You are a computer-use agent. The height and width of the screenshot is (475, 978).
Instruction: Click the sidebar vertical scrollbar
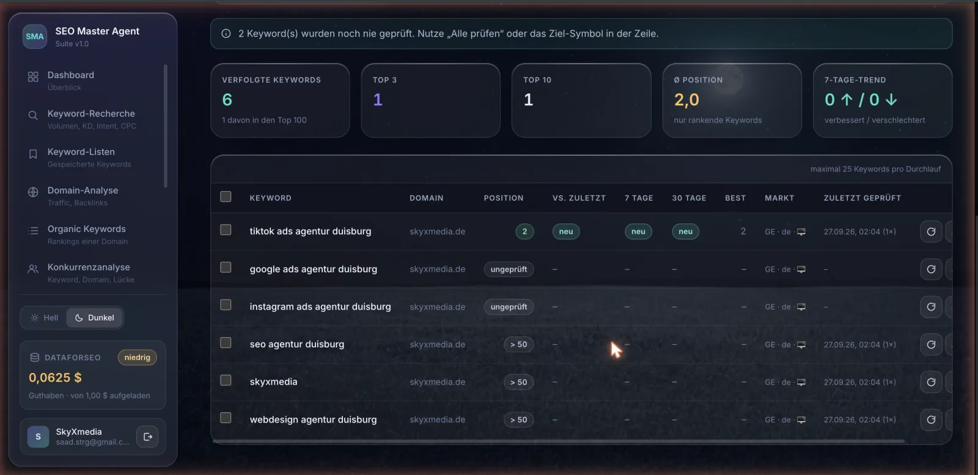165,126
